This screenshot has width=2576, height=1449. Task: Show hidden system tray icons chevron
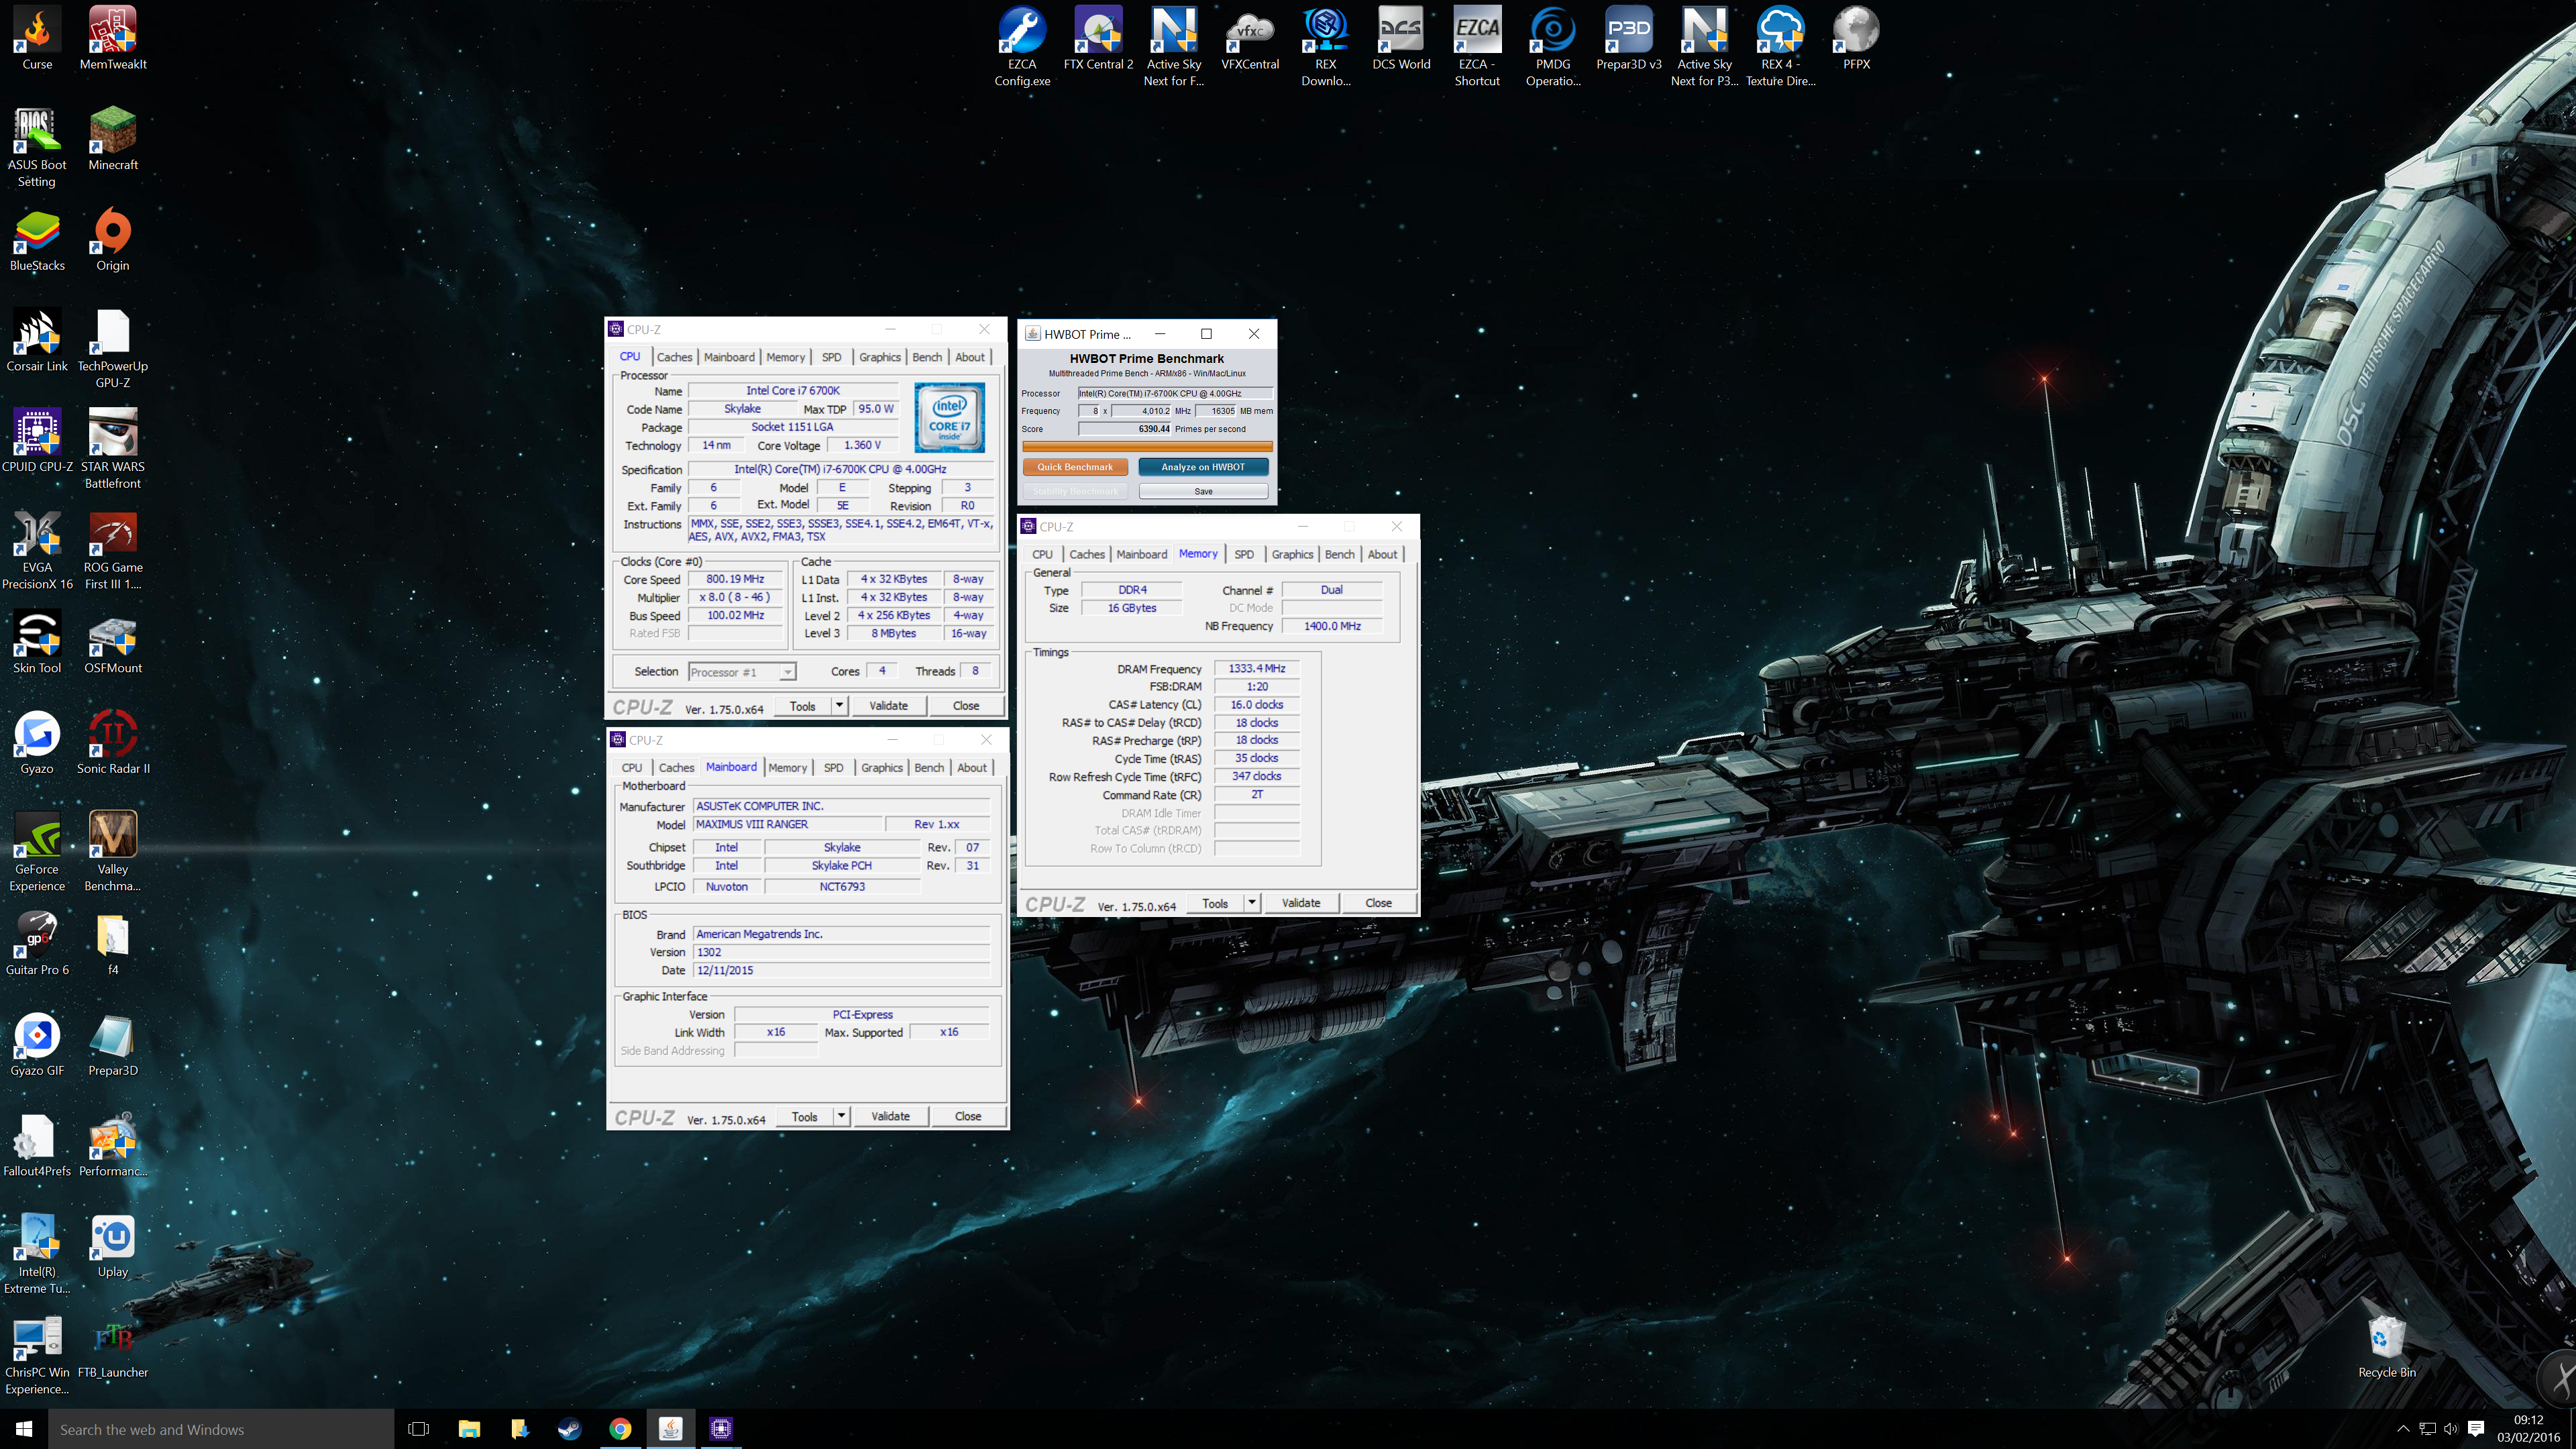(2403, 1429)
